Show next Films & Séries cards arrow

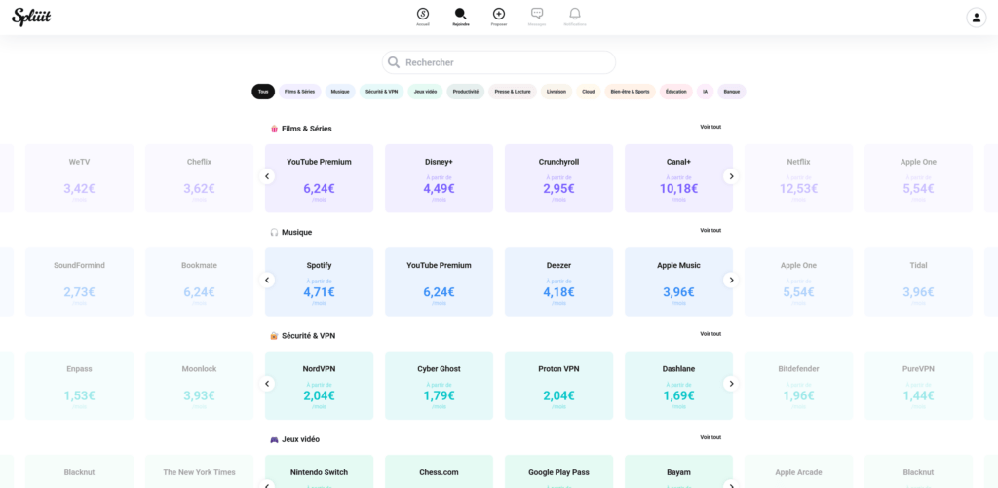731,176
